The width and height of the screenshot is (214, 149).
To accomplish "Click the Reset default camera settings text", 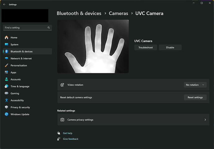I will [x=76, y=97].
